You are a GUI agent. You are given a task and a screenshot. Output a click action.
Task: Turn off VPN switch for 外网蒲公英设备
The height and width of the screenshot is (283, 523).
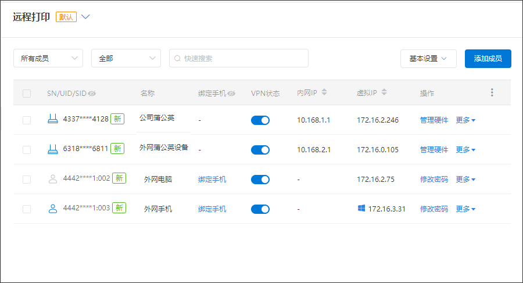pos(260,150)
